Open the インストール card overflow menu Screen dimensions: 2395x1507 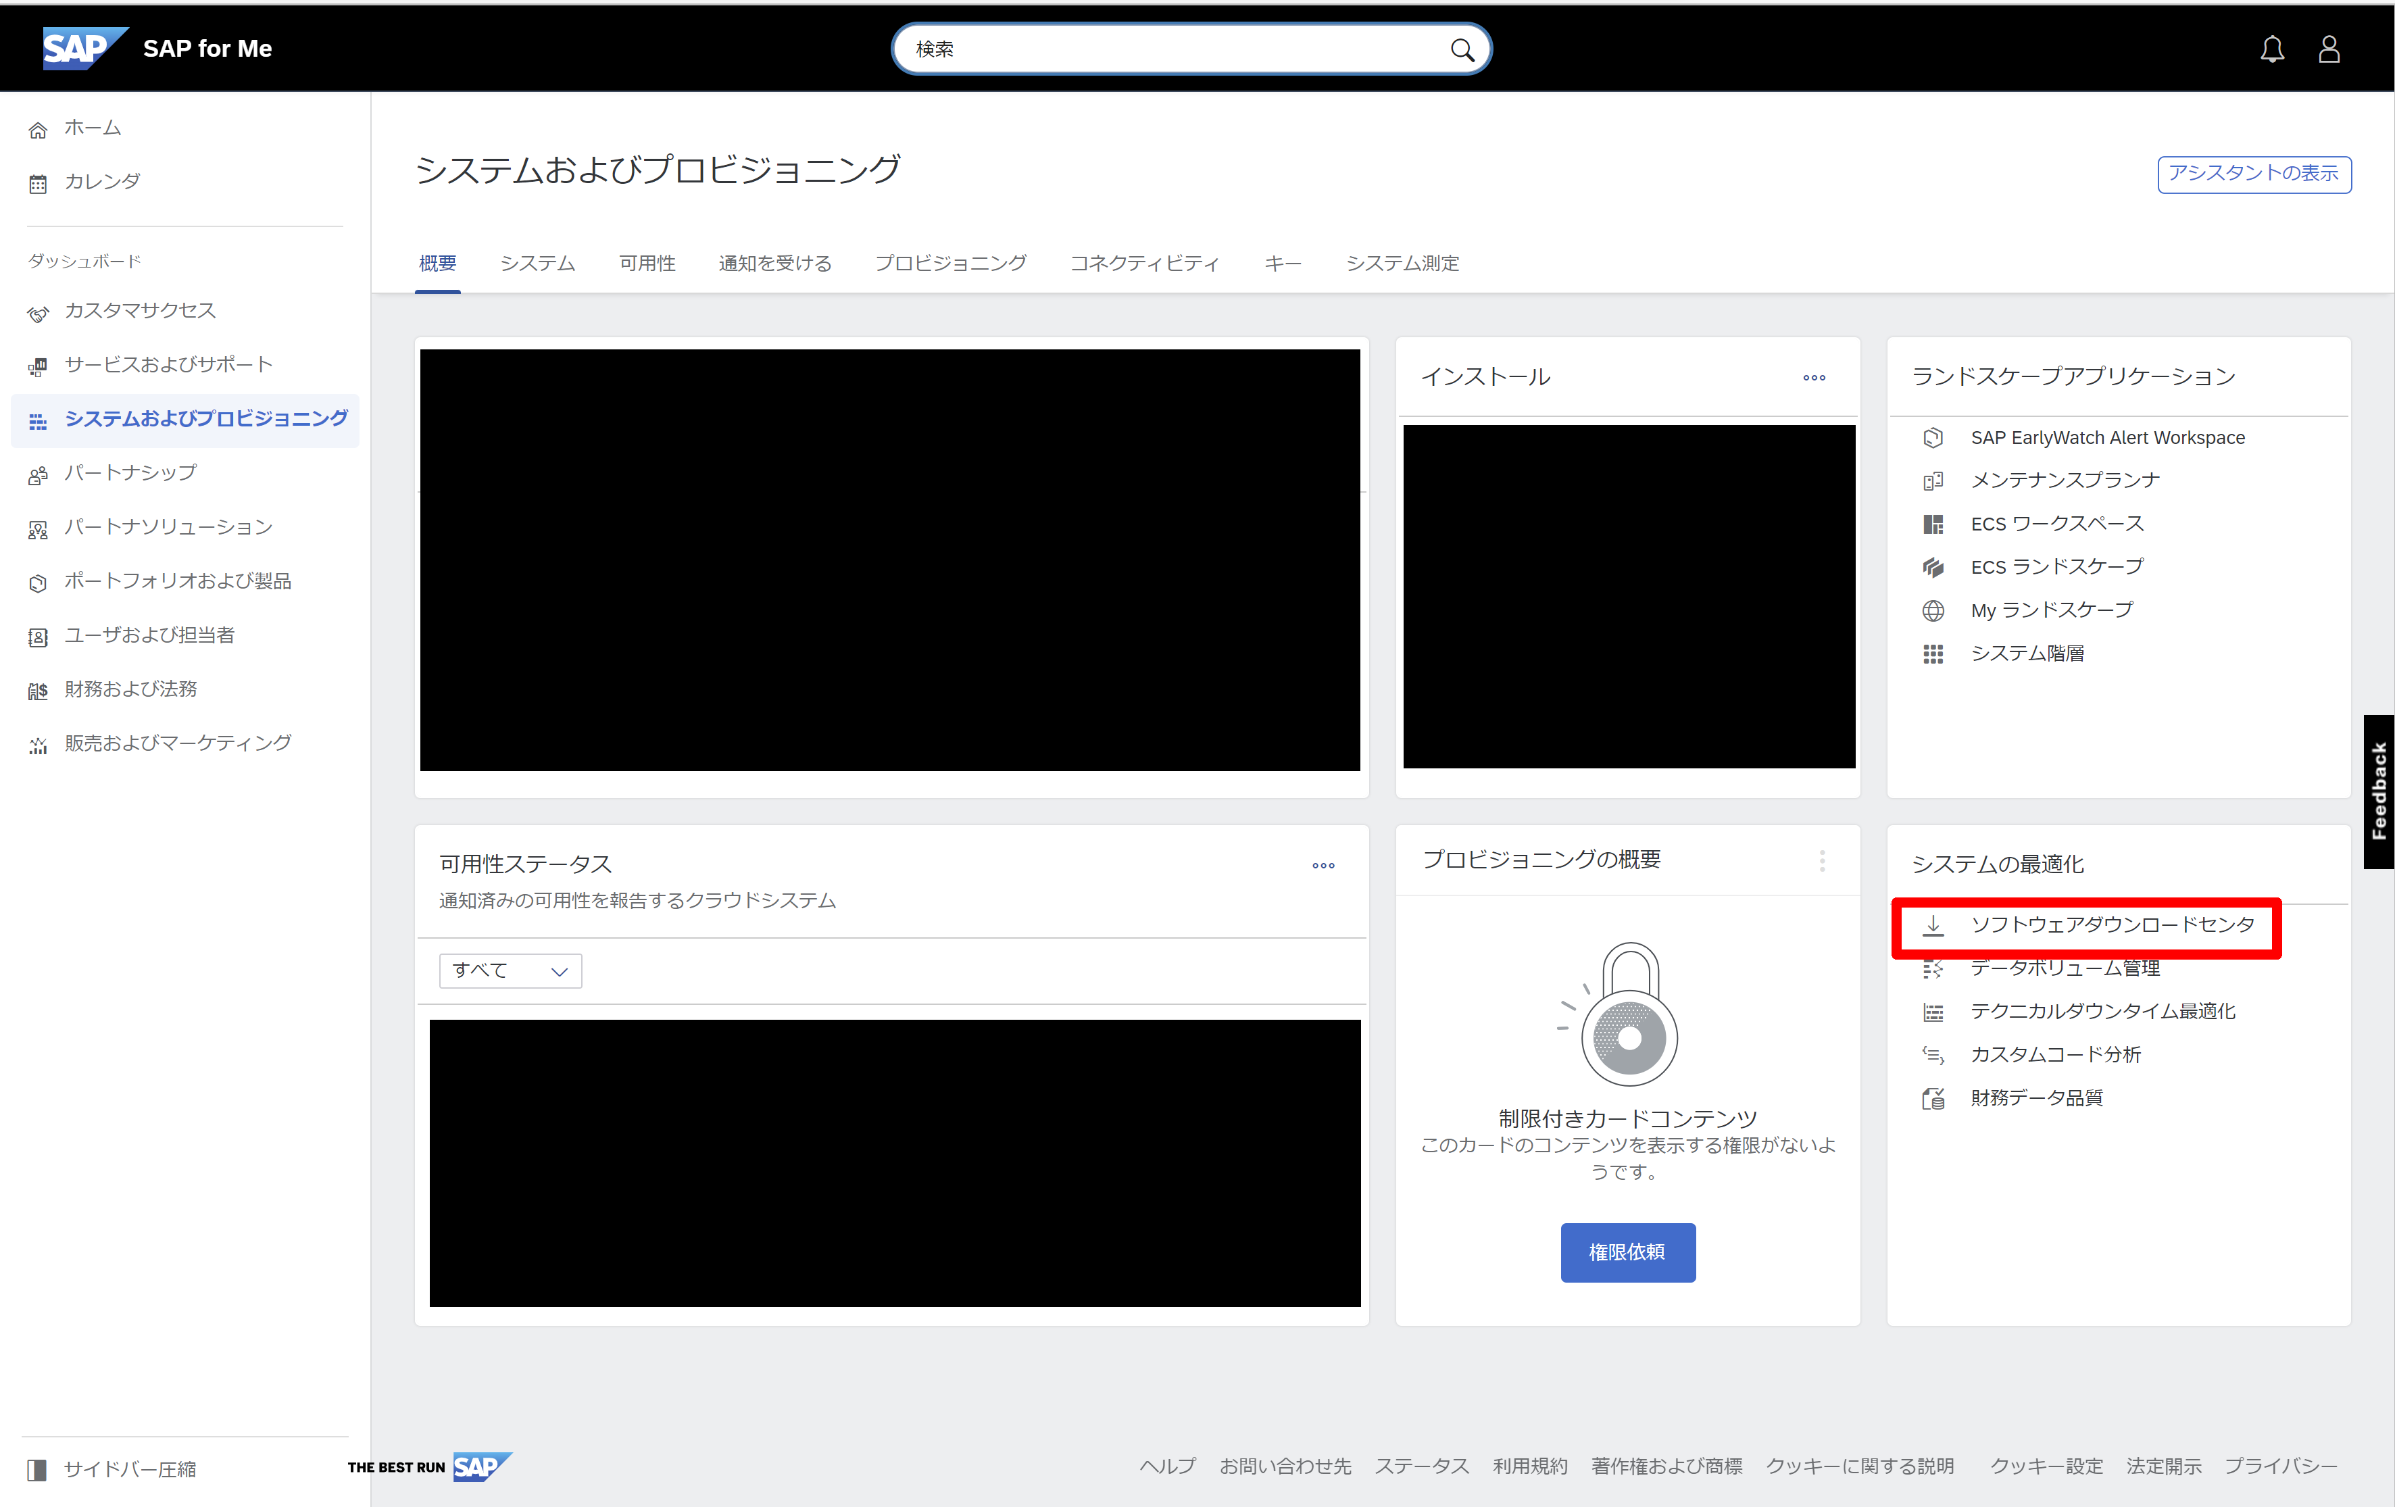pos(1813,377)
